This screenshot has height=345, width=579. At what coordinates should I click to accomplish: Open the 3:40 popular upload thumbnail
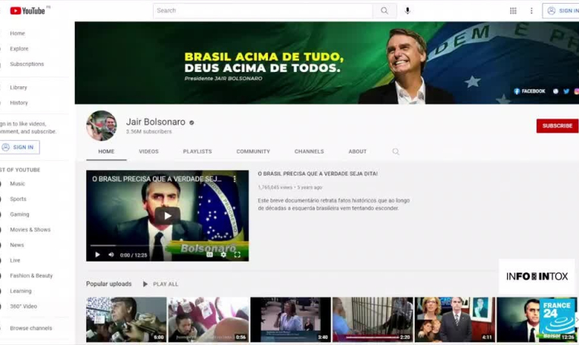[x=291, y=319]
